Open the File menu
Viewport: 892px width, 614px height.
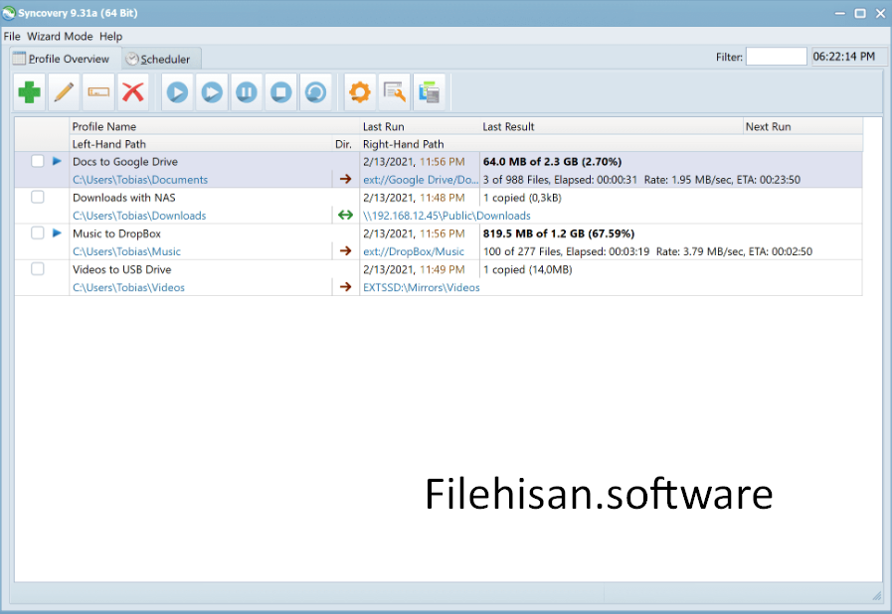click(x=12, y=36)
